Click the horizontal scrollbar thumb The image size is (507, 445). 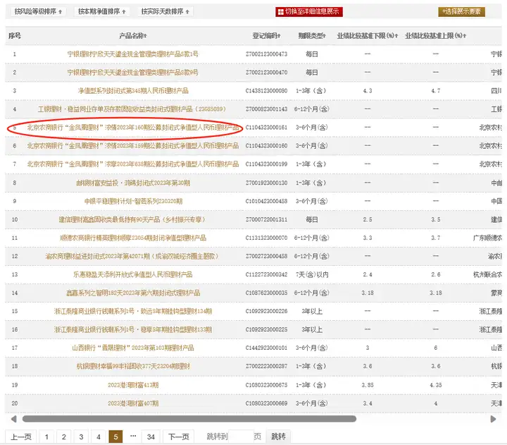[x=189, y=419]
